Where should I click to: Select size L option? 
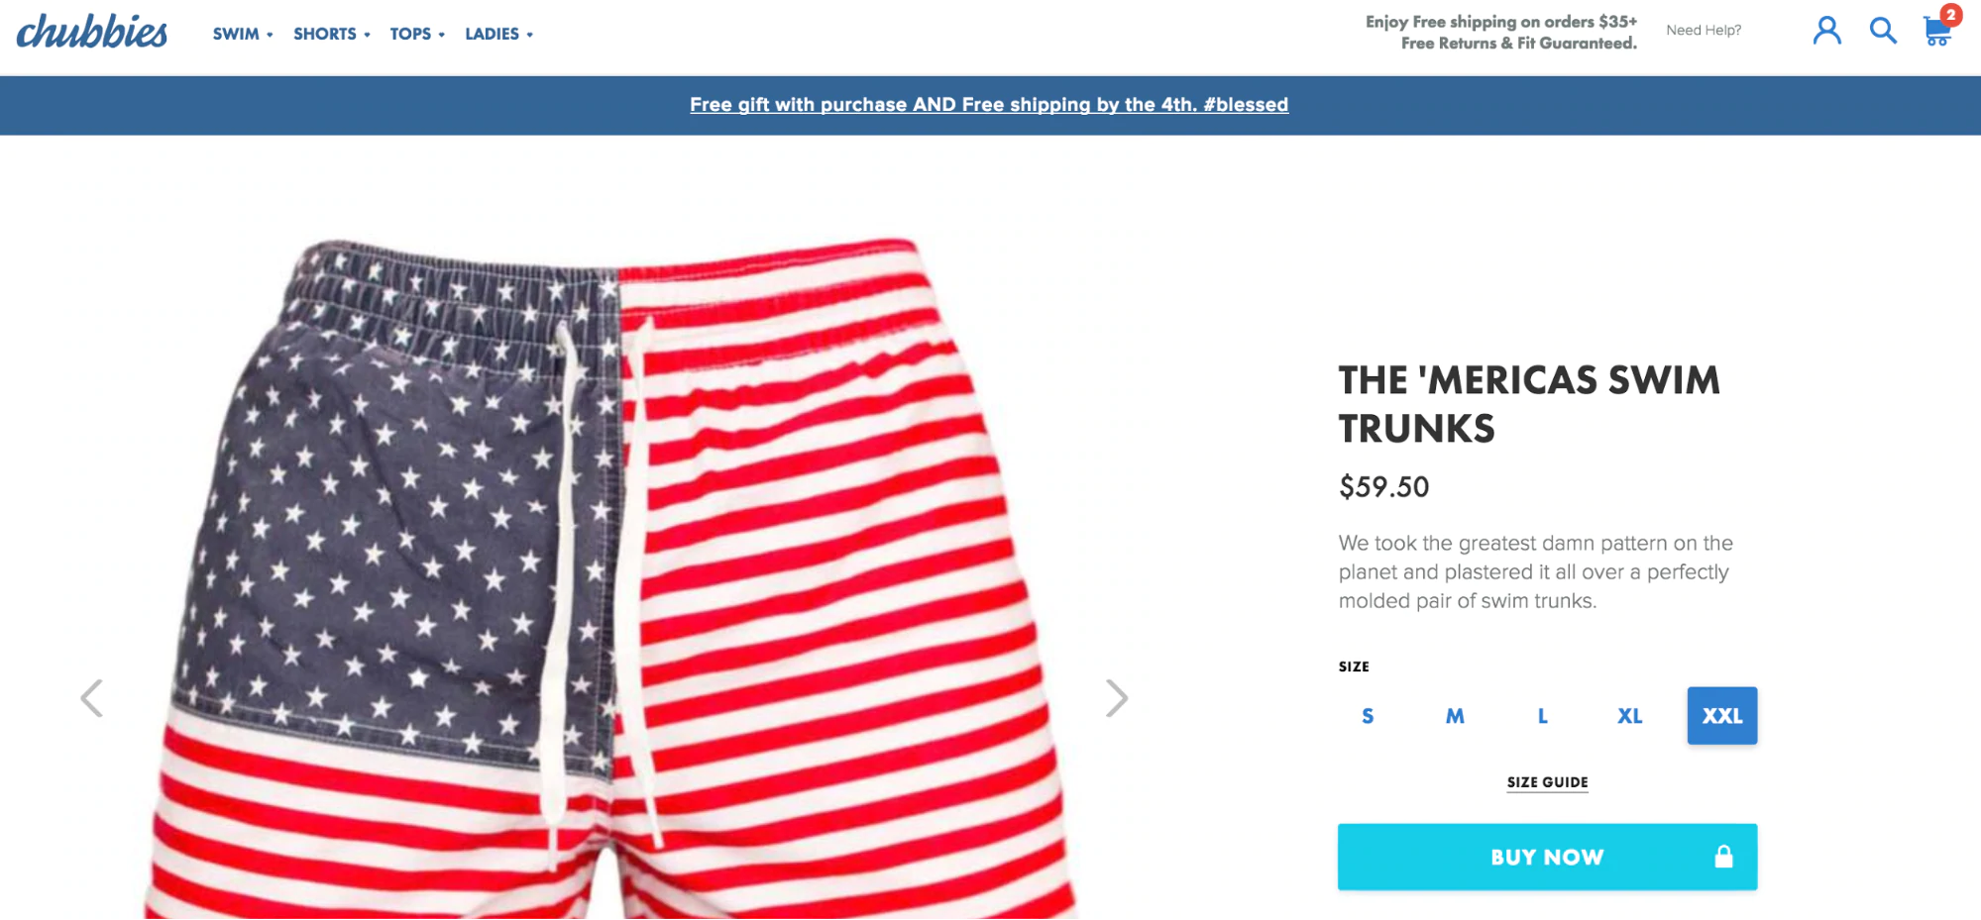1543,716
